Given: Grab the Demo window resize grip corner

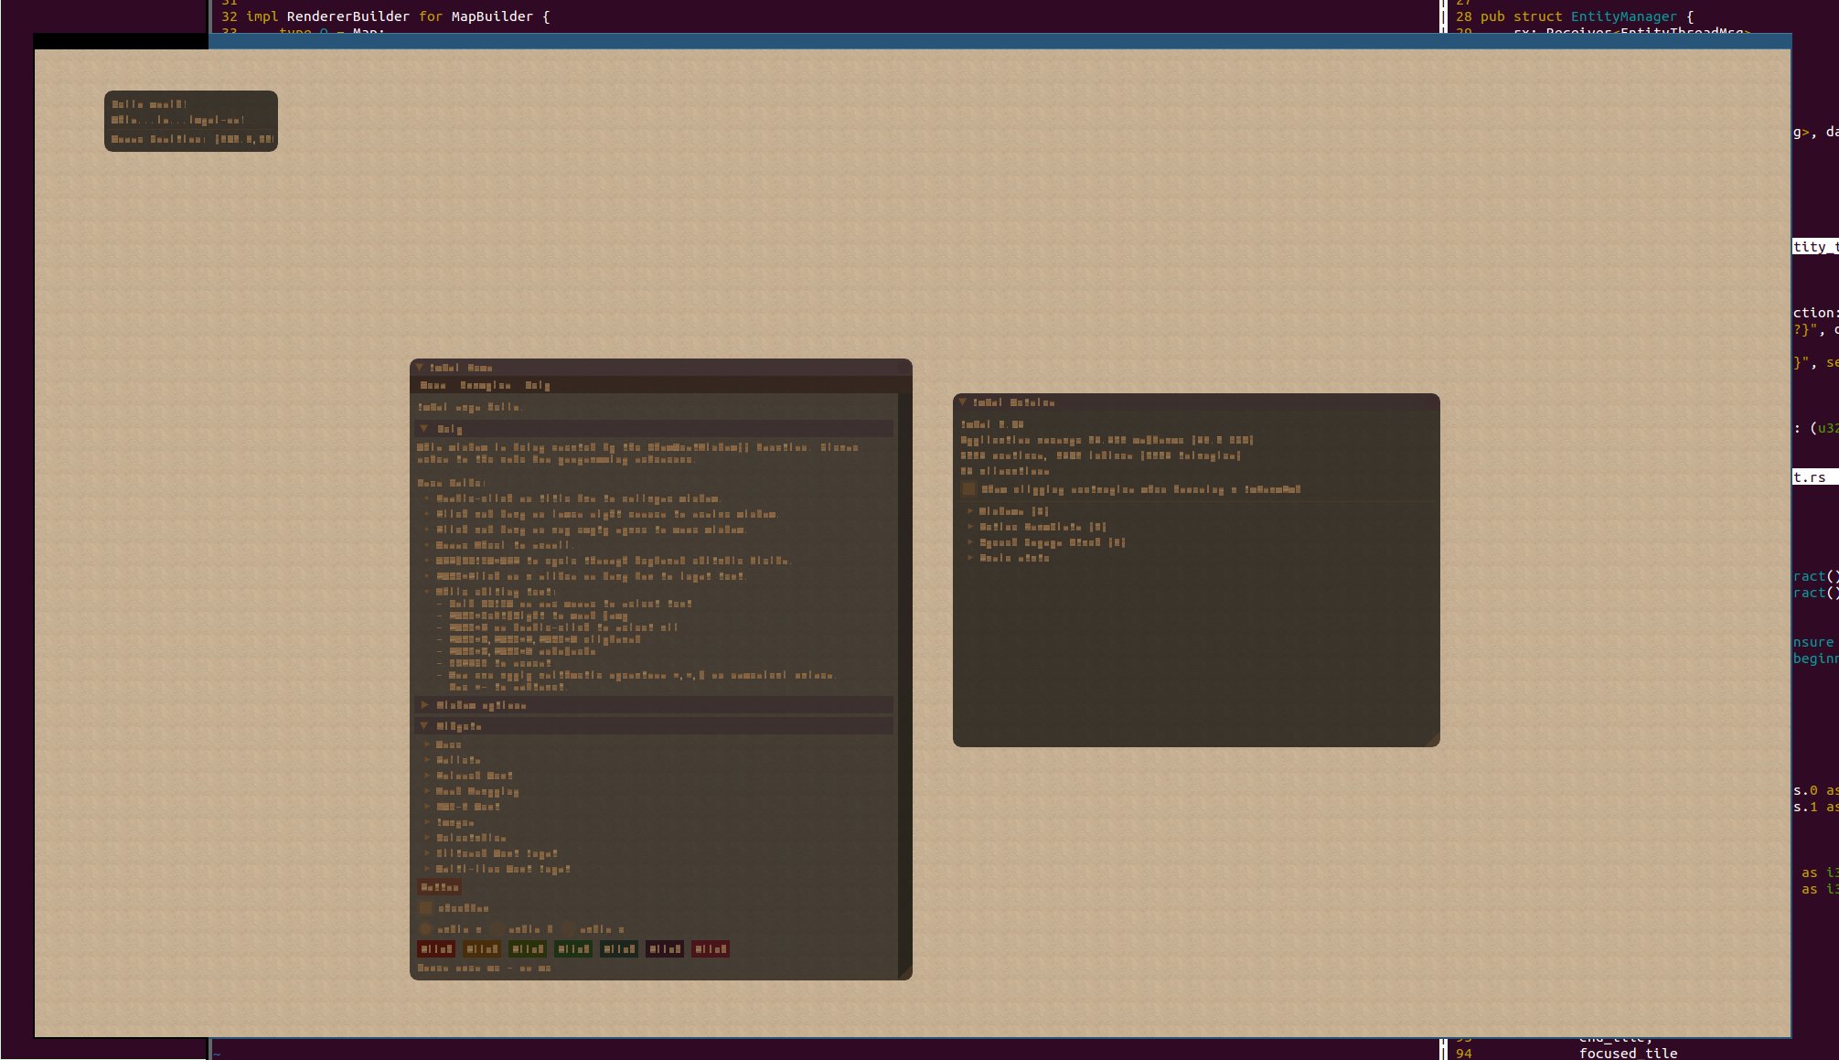Looking at the screenshot, I should (905, 973).
